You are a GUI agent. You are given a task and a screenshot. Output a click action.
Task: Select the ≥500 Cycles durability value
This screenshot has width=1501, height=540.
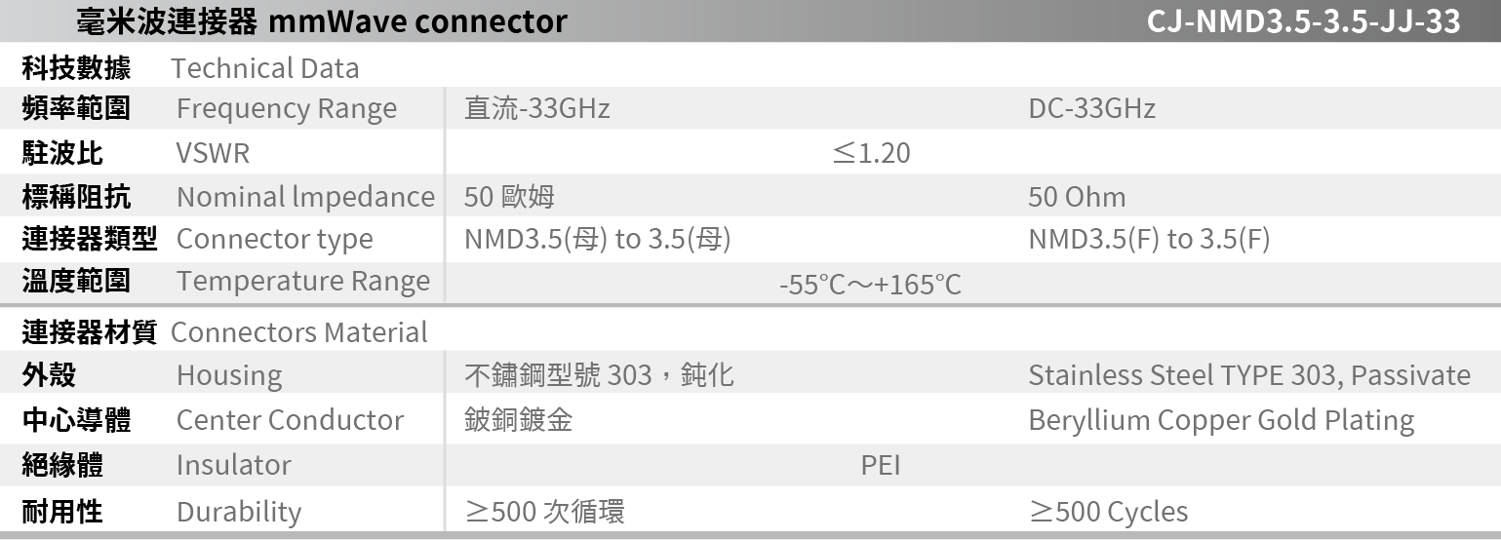[1108, 512]
